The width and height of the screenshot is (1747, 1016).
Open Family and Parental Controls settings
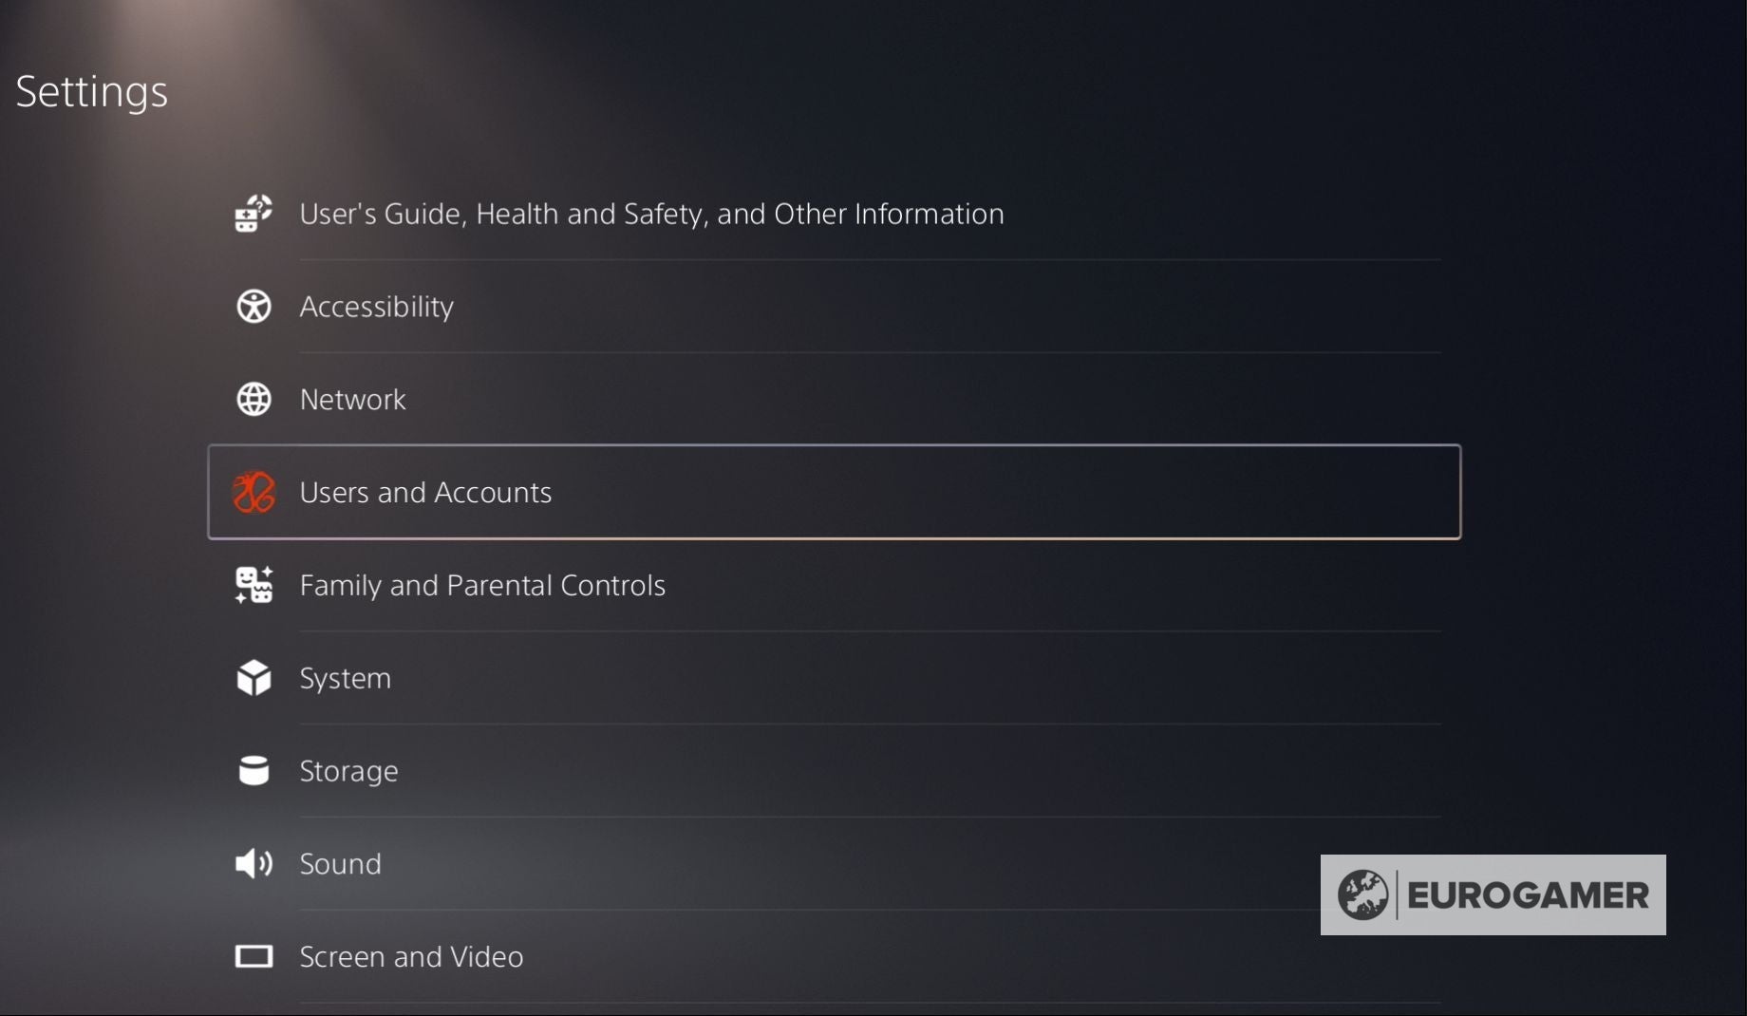(482, 585)
